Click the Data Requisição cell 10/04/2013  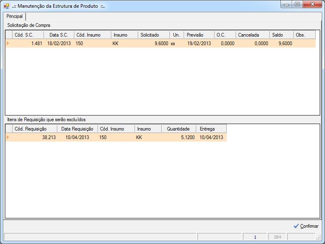click(77, 137)
